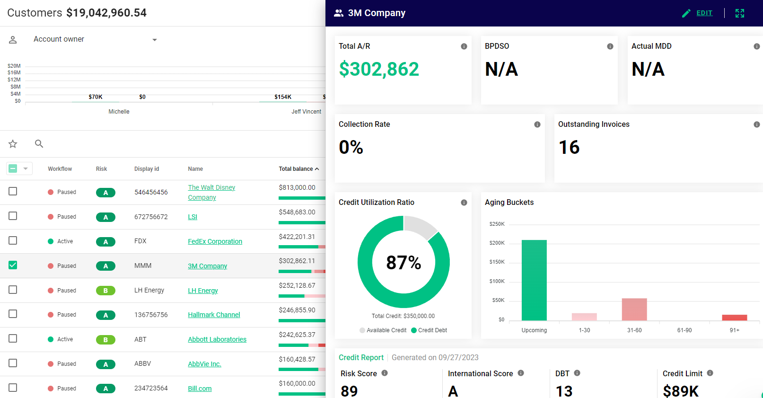Click the 31-60 aging bucket bar
Viewport: 763px width, 398px height.
634,310
